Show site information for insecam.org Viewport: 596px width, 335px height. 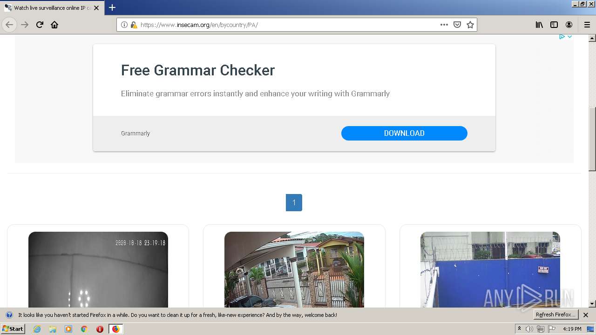[124, 25]
